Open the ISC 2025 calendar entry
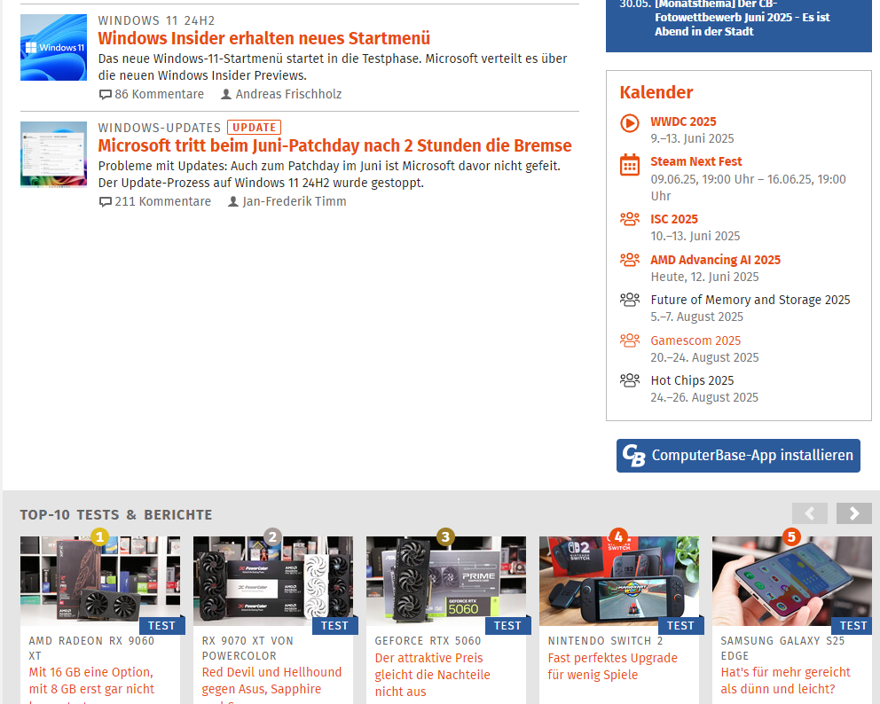This screenshot has height=704, width=880. [674, 219]
